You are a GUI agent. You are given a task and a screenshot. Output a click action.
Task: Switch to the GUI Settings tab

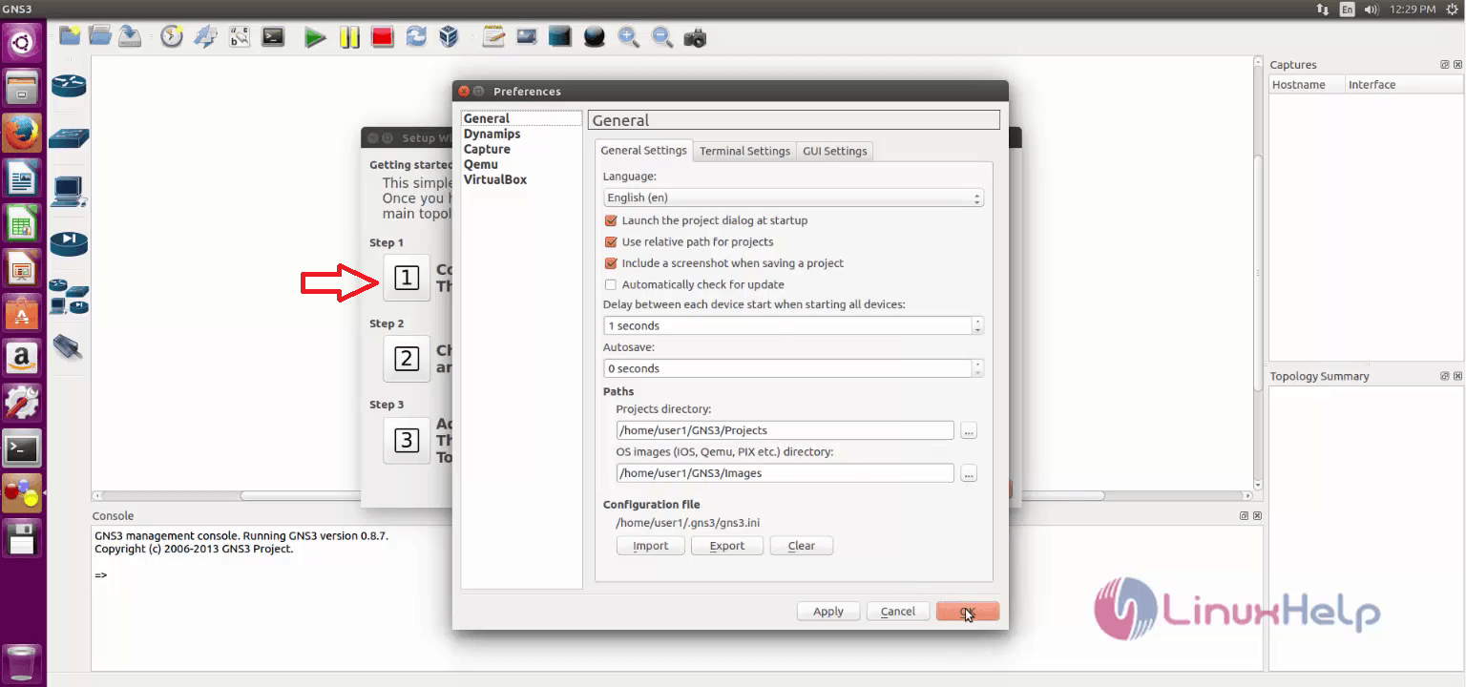[x=834, y=151]
